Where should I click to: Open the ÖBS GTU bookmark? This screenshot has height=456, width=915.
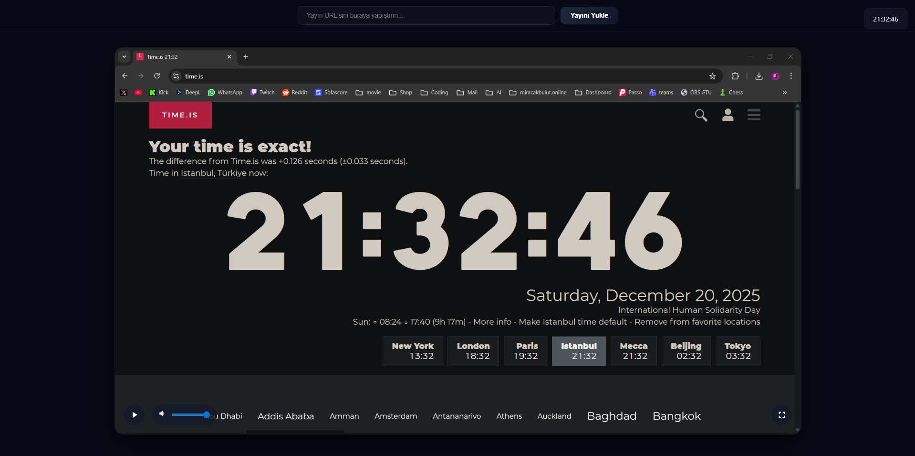(x=696, y=93)
